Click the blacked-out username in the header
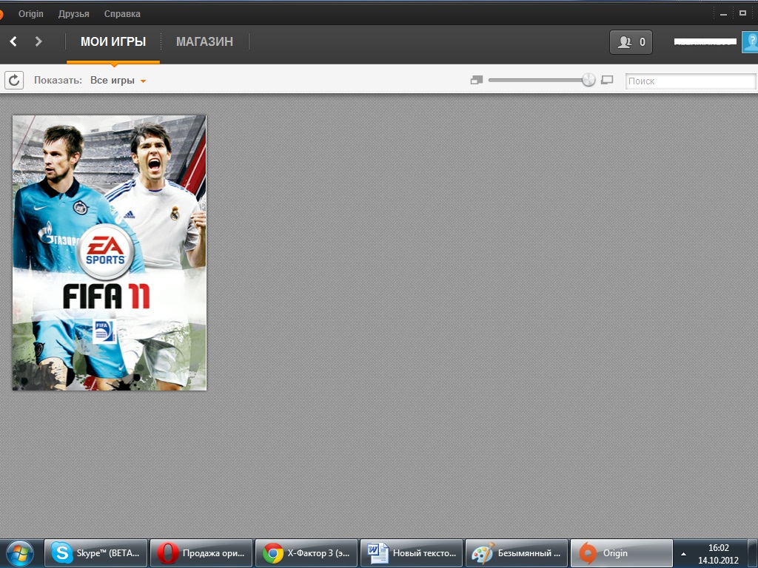 (x=705, y=42)
